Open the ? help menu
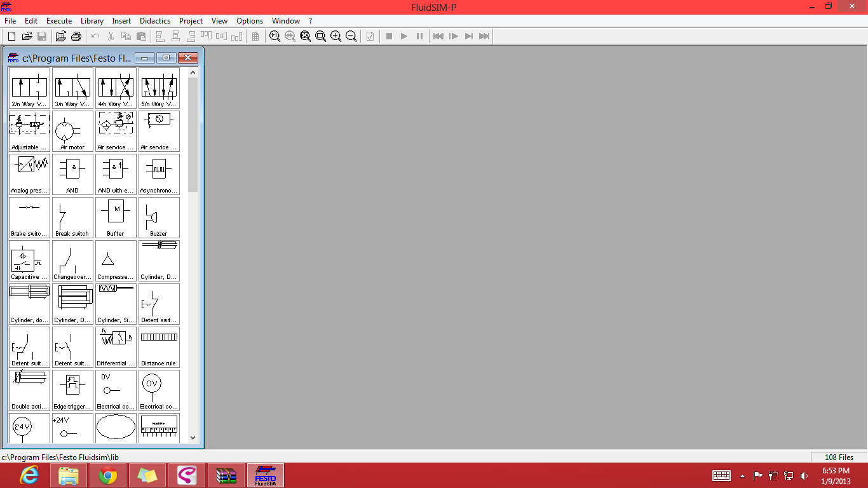Viewport: 868px width, 488px height. tap(311, 21)
